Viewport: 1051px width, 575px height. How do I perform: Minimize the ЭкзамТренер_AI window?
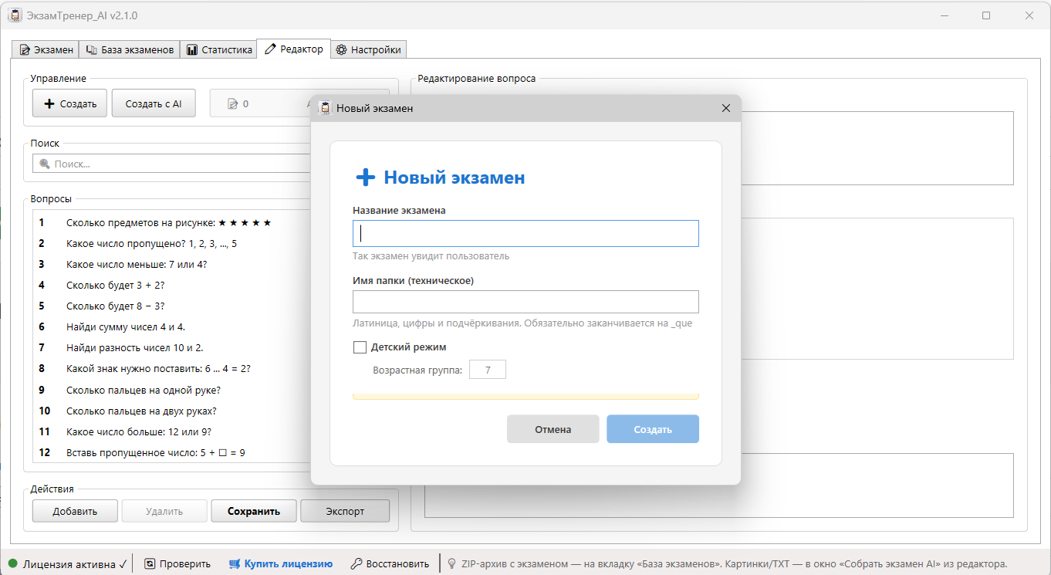(x=944, y=15)
